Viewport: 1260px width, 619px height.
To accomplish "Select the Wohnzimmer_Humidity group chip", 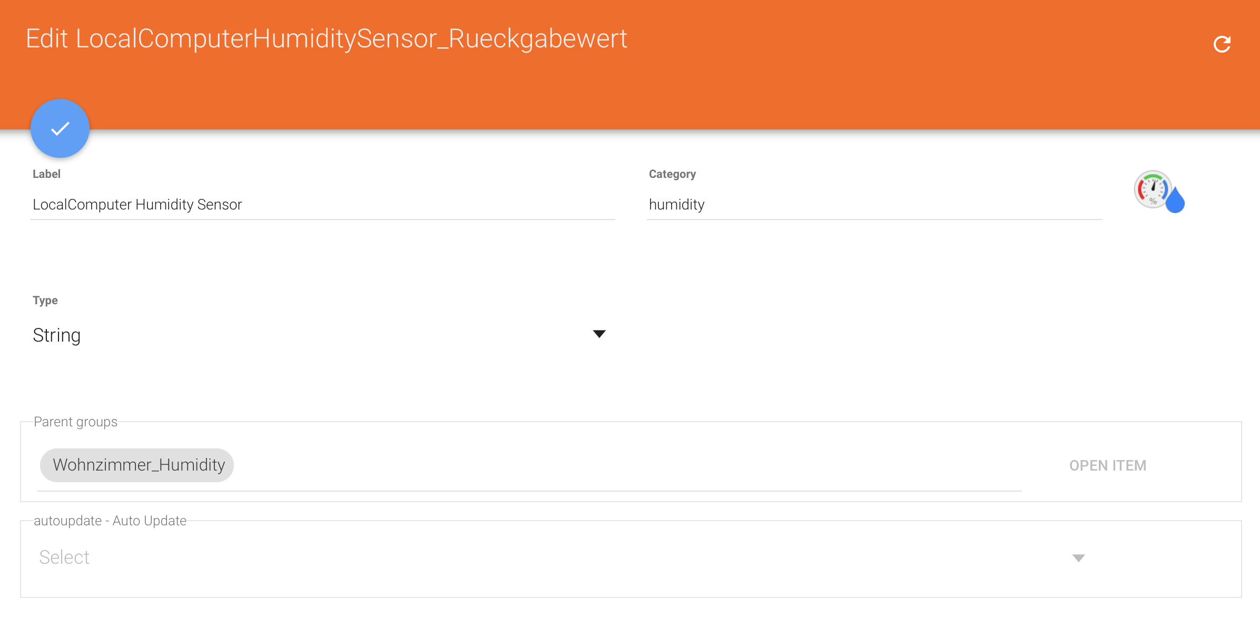I will point(137,465).
